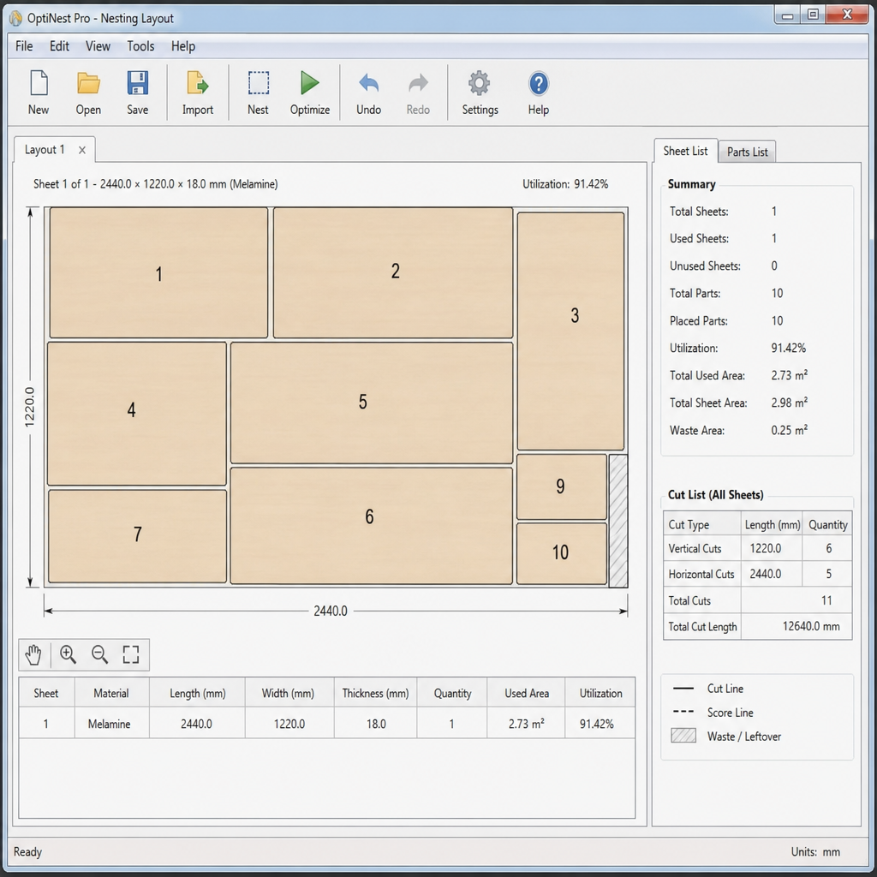
Task: Click the Total Cut Length value 12640.0 mm
Action: 811,626
